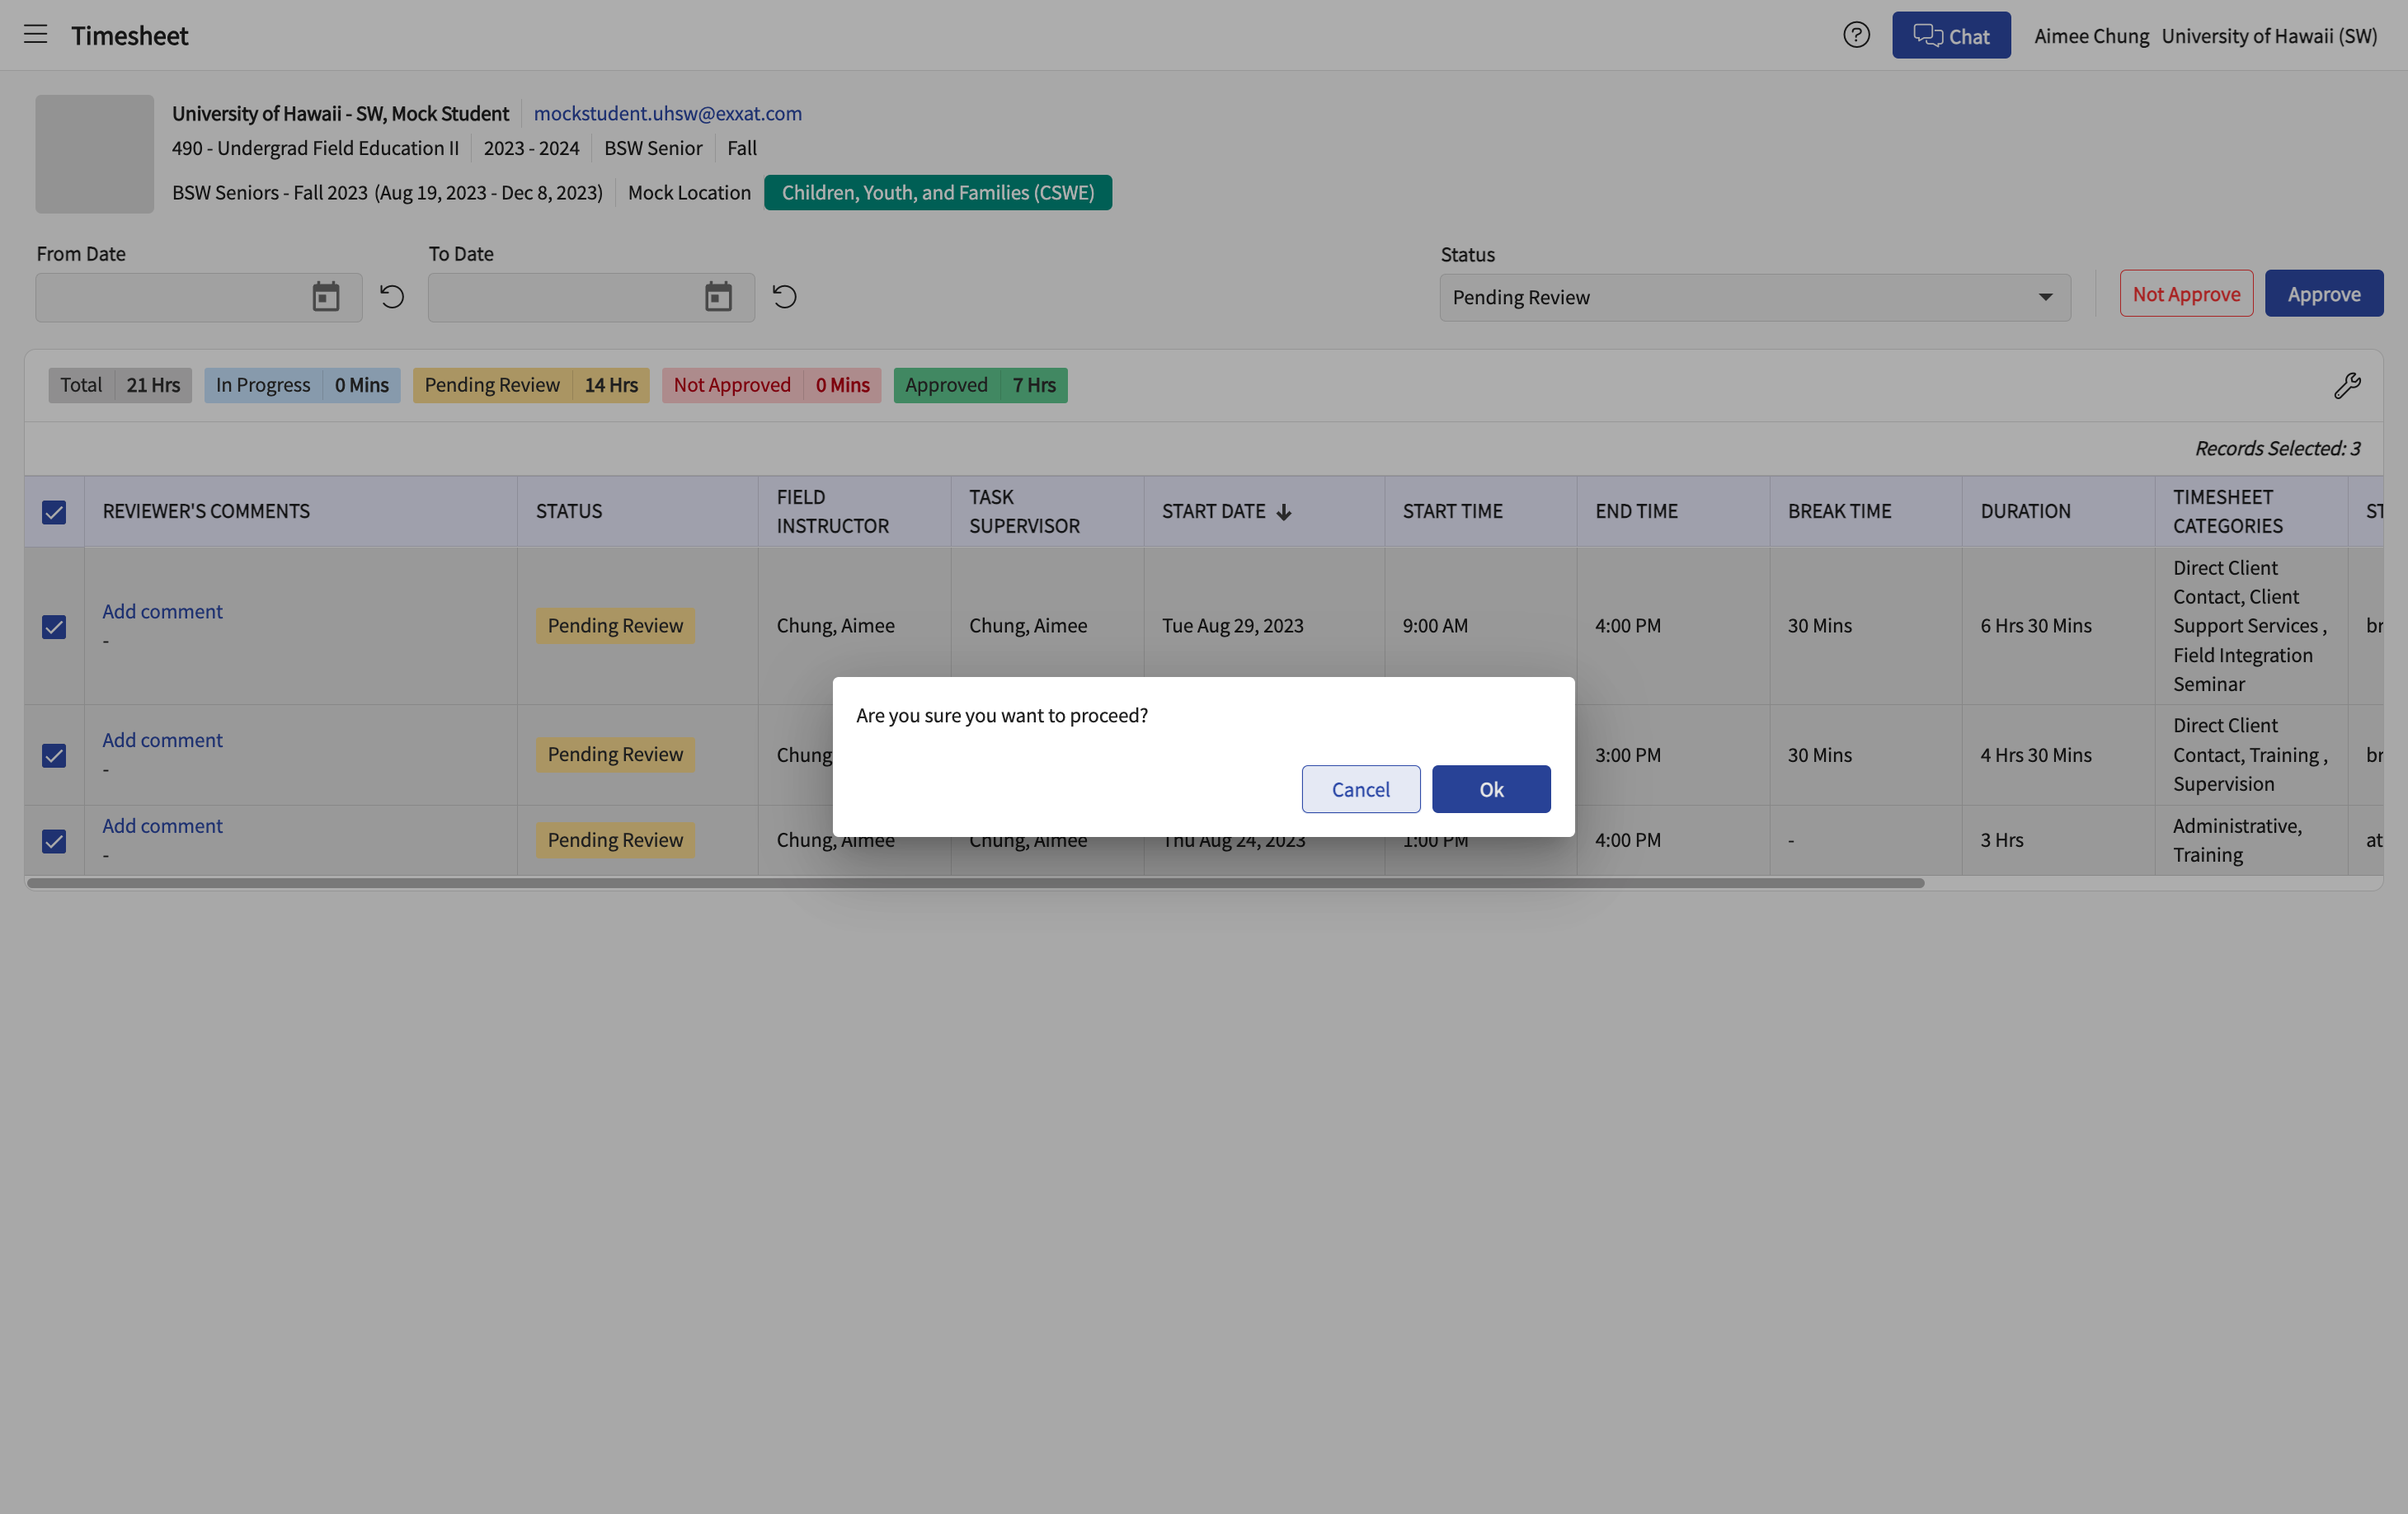Click the Aimee Chung user name
The height and width of the screenshot is (1514, 2408).
2091,36
